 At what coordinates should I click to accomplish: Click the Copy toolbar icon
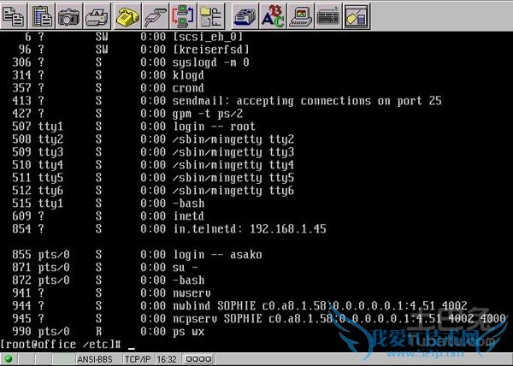14,16
